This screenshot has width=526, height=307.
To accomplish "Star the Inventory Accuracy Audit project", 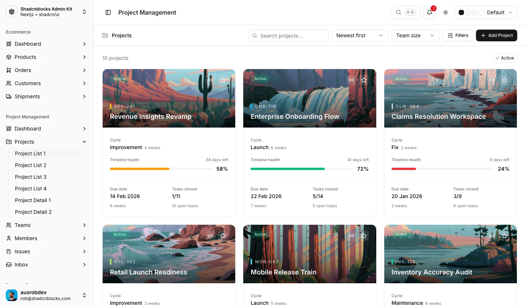I will click(x=504, y=236).
